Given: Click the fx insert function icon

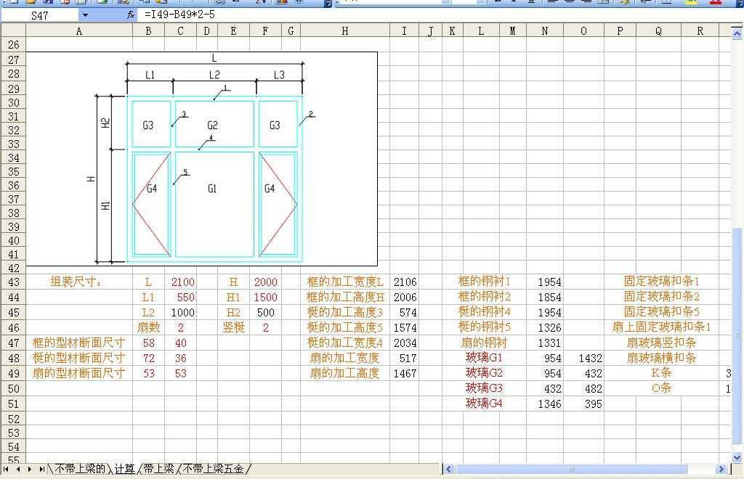Looking at the screenshot, I should coord(131,15).
